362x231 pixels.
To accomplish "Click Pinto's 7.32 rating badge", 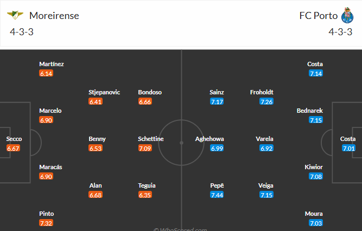I will [x=46, y=223].
